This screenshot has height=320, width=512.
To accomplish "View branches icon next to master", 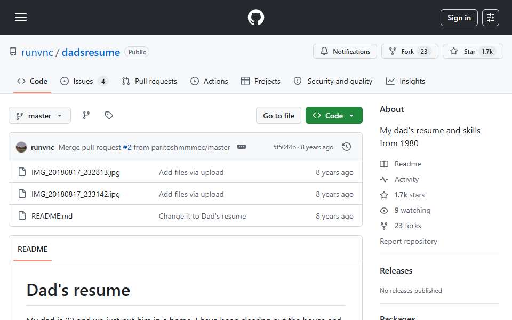I will coord(86,115).
